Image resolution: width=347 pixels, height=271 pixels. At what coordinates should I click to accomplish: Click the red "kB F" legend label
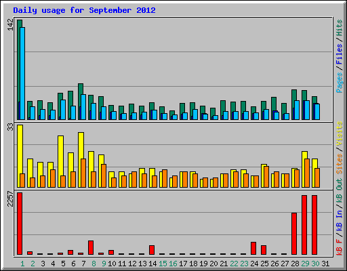click(x=339, y=247)
